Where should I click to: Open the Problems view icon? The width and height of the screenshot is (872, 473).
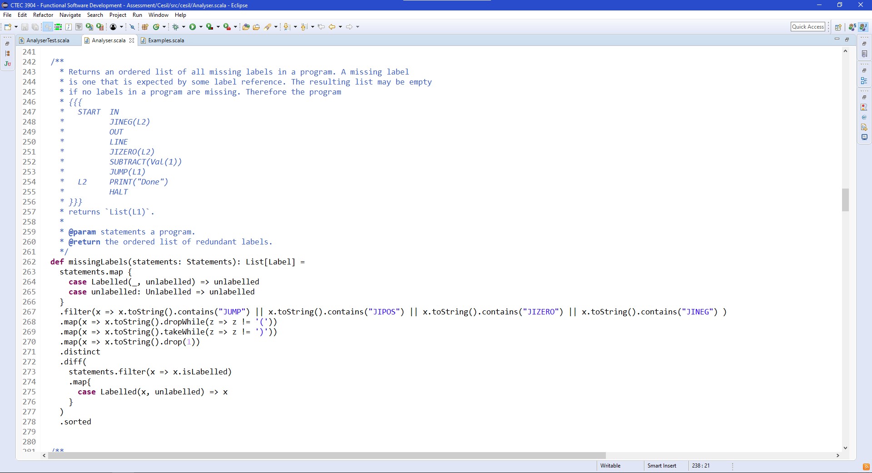[x=864, y=107]
